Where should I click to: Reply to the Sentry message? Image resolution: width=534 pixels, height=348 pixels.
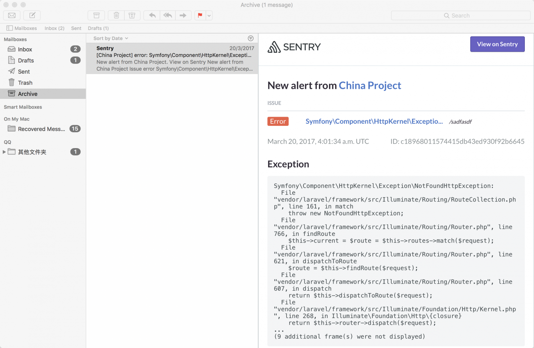152,15
